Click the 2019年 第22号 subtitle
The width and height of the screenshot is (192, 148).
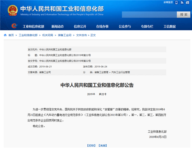[97, 94]
